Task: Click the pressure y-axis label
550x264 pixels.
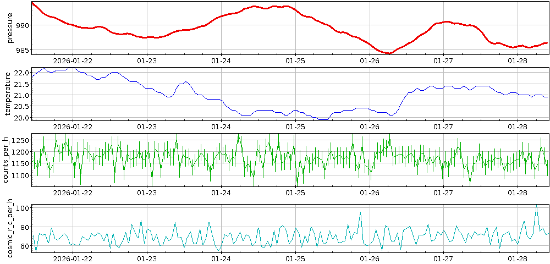Action: [x=10, y=28]
